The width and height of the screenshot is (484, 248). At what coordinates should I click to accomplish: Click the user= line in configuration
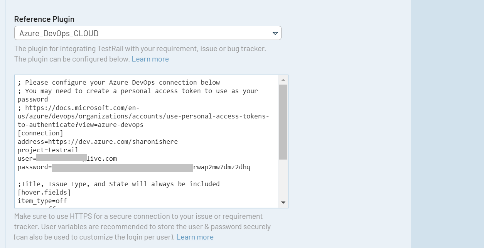point(67,158)
